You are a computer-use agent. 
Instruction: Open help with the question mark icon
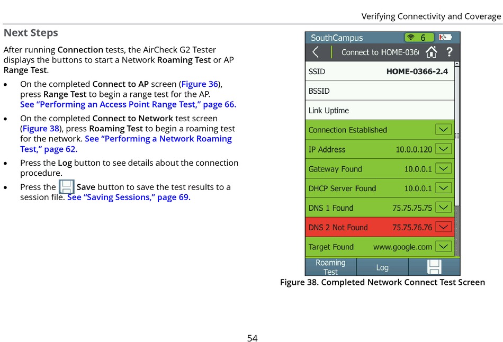pos(450,52)
